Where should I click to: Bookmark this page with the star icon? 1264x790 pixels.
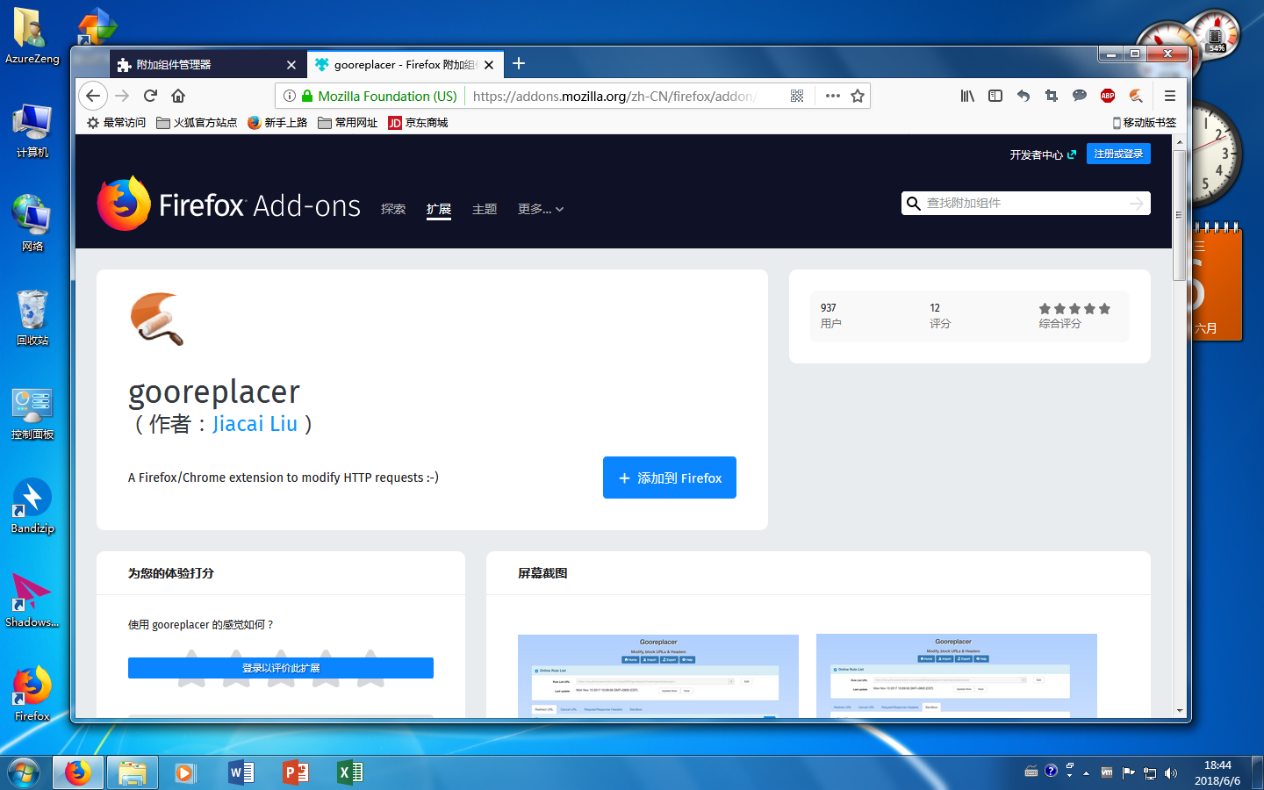coord(858,96)
